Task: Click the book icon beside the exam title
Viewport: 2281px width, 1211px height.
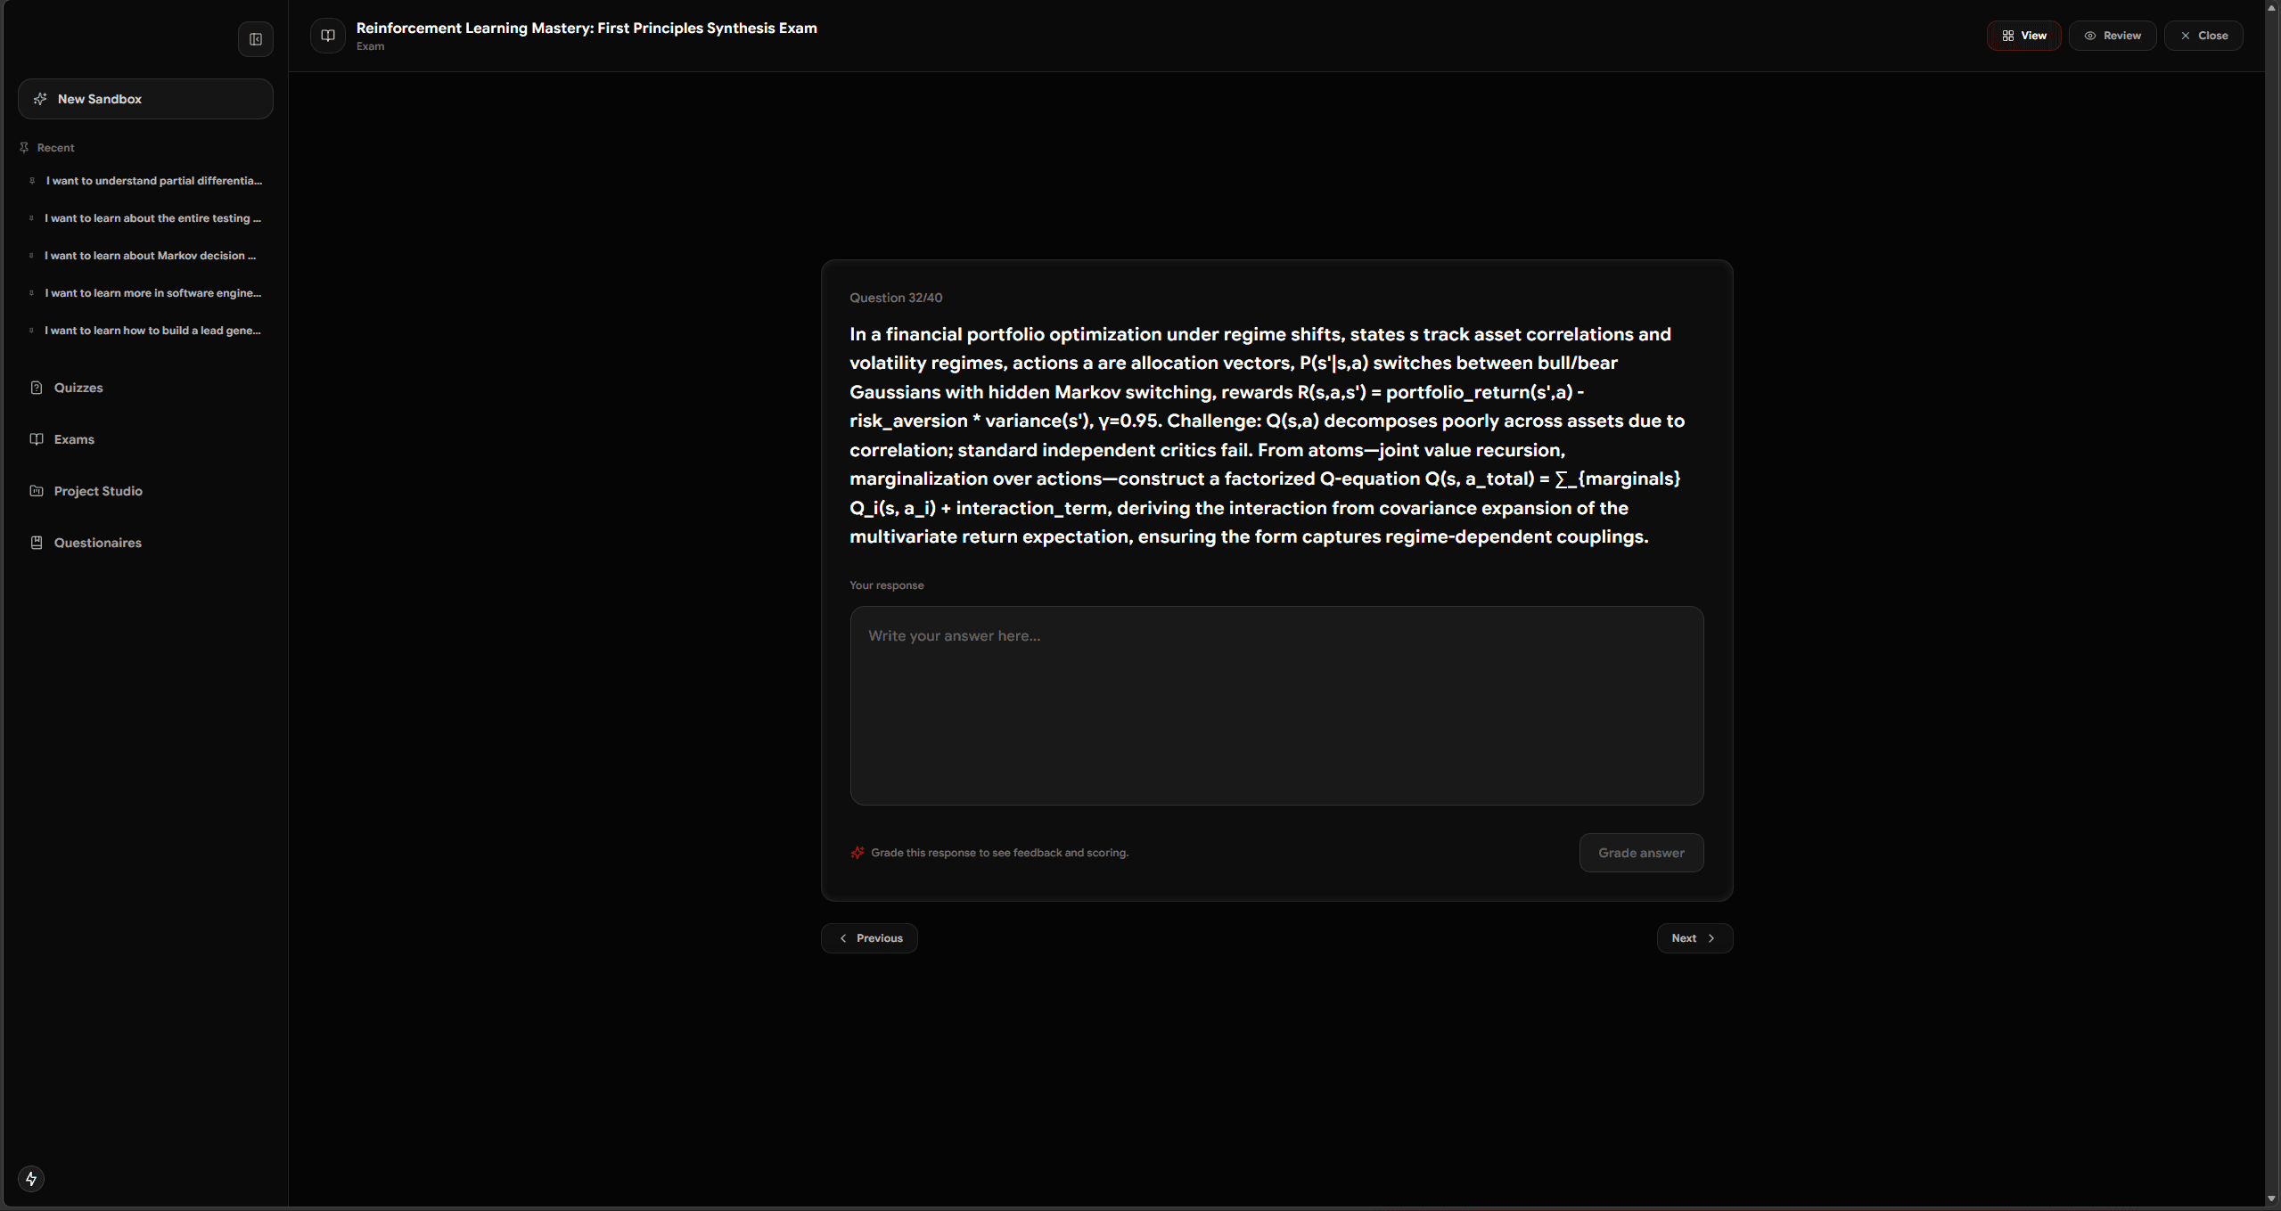Action: click(328, 36)
